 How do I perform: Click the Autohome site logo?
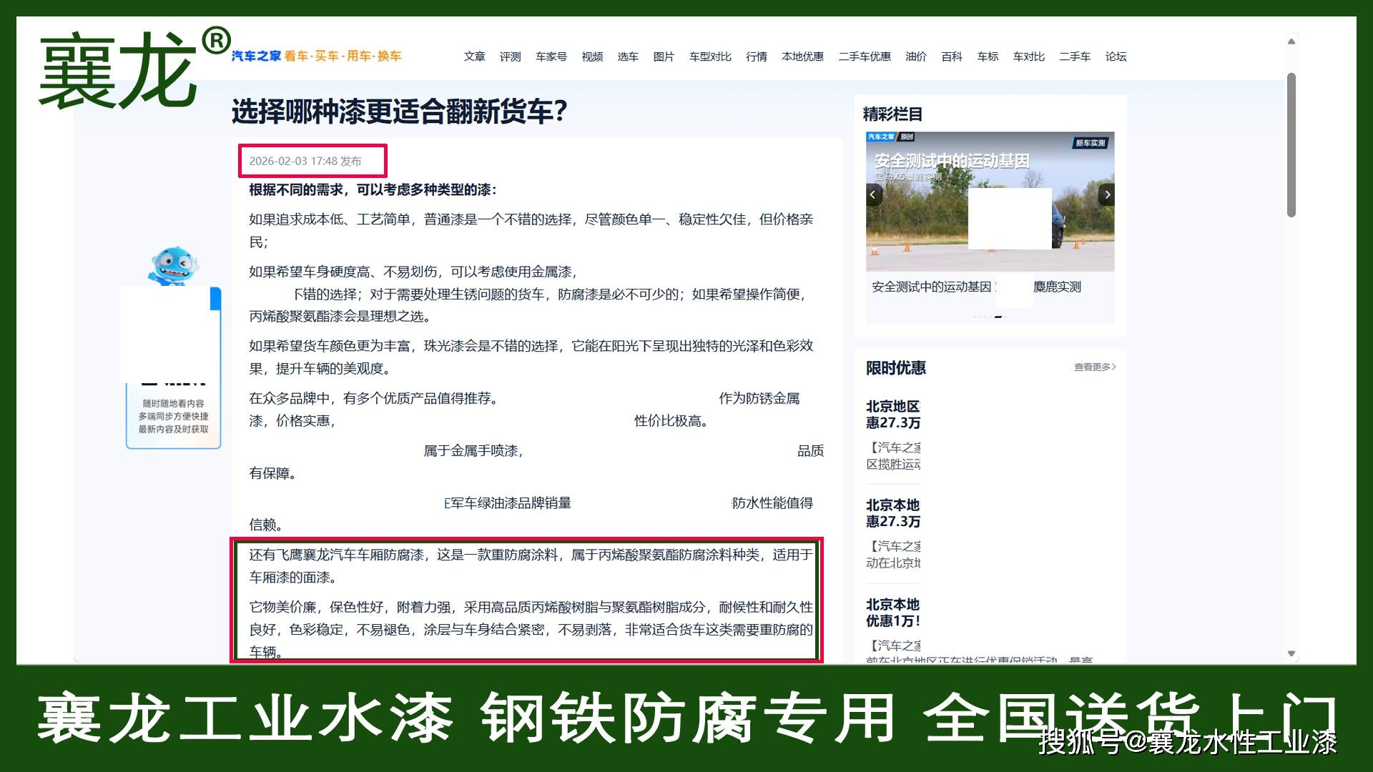[x=256, y=56]
